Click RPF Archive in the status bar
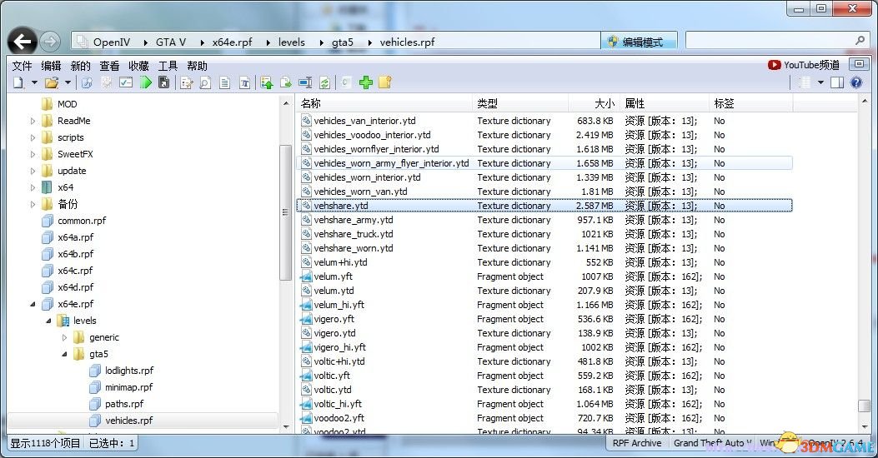 point(637,443)
